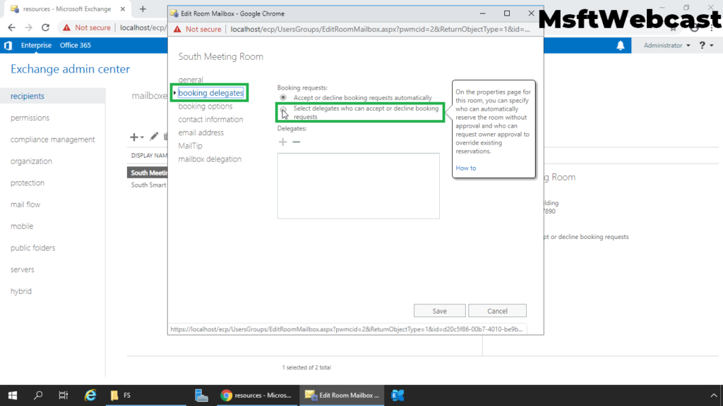
Task: Click the Exchange admin center title
Action: tap(70, 69)
